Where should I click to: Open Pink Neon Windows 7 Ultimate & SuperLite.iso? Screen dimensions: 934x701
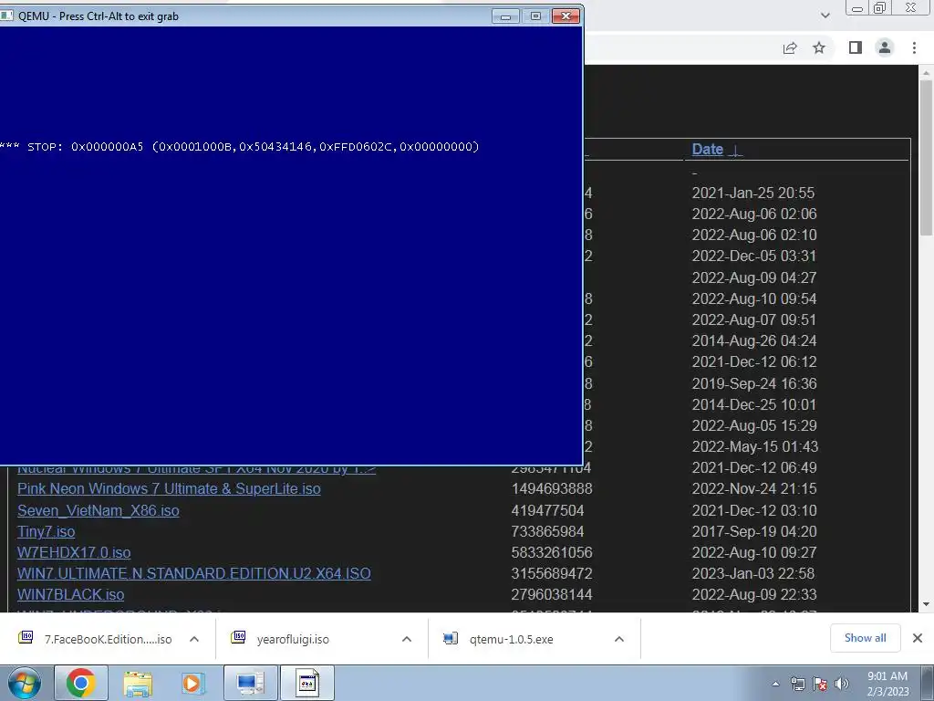click(169, 489)
